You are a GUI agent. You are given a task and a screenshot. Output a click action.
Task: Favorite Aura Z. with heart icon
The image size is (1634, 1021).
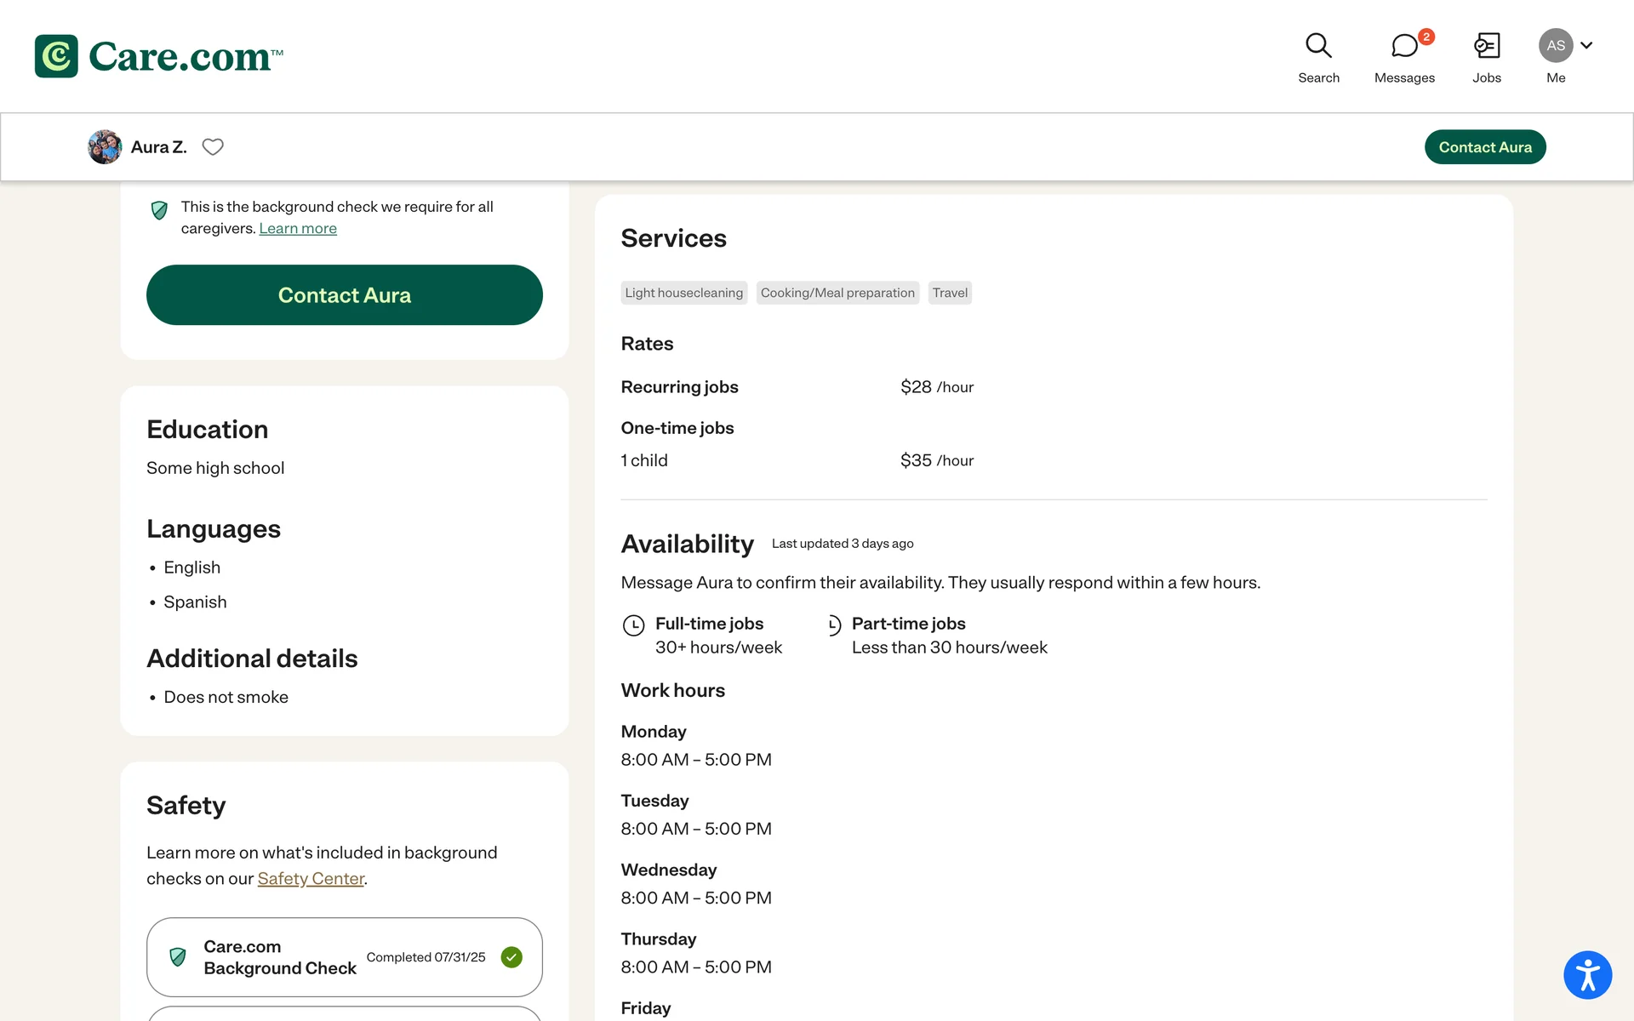pyautogui.click(x=213, y=147)
